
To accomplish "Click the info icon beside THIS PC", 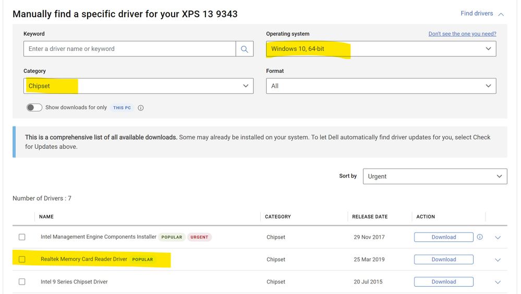I will (141, 108).
